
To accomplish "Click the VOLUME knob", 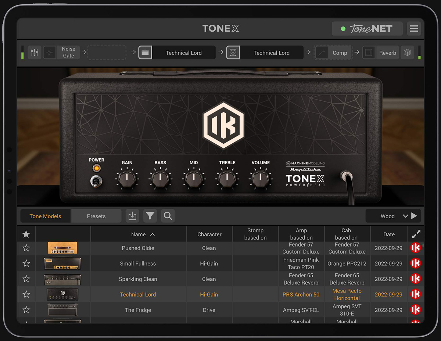I will 261,179.
